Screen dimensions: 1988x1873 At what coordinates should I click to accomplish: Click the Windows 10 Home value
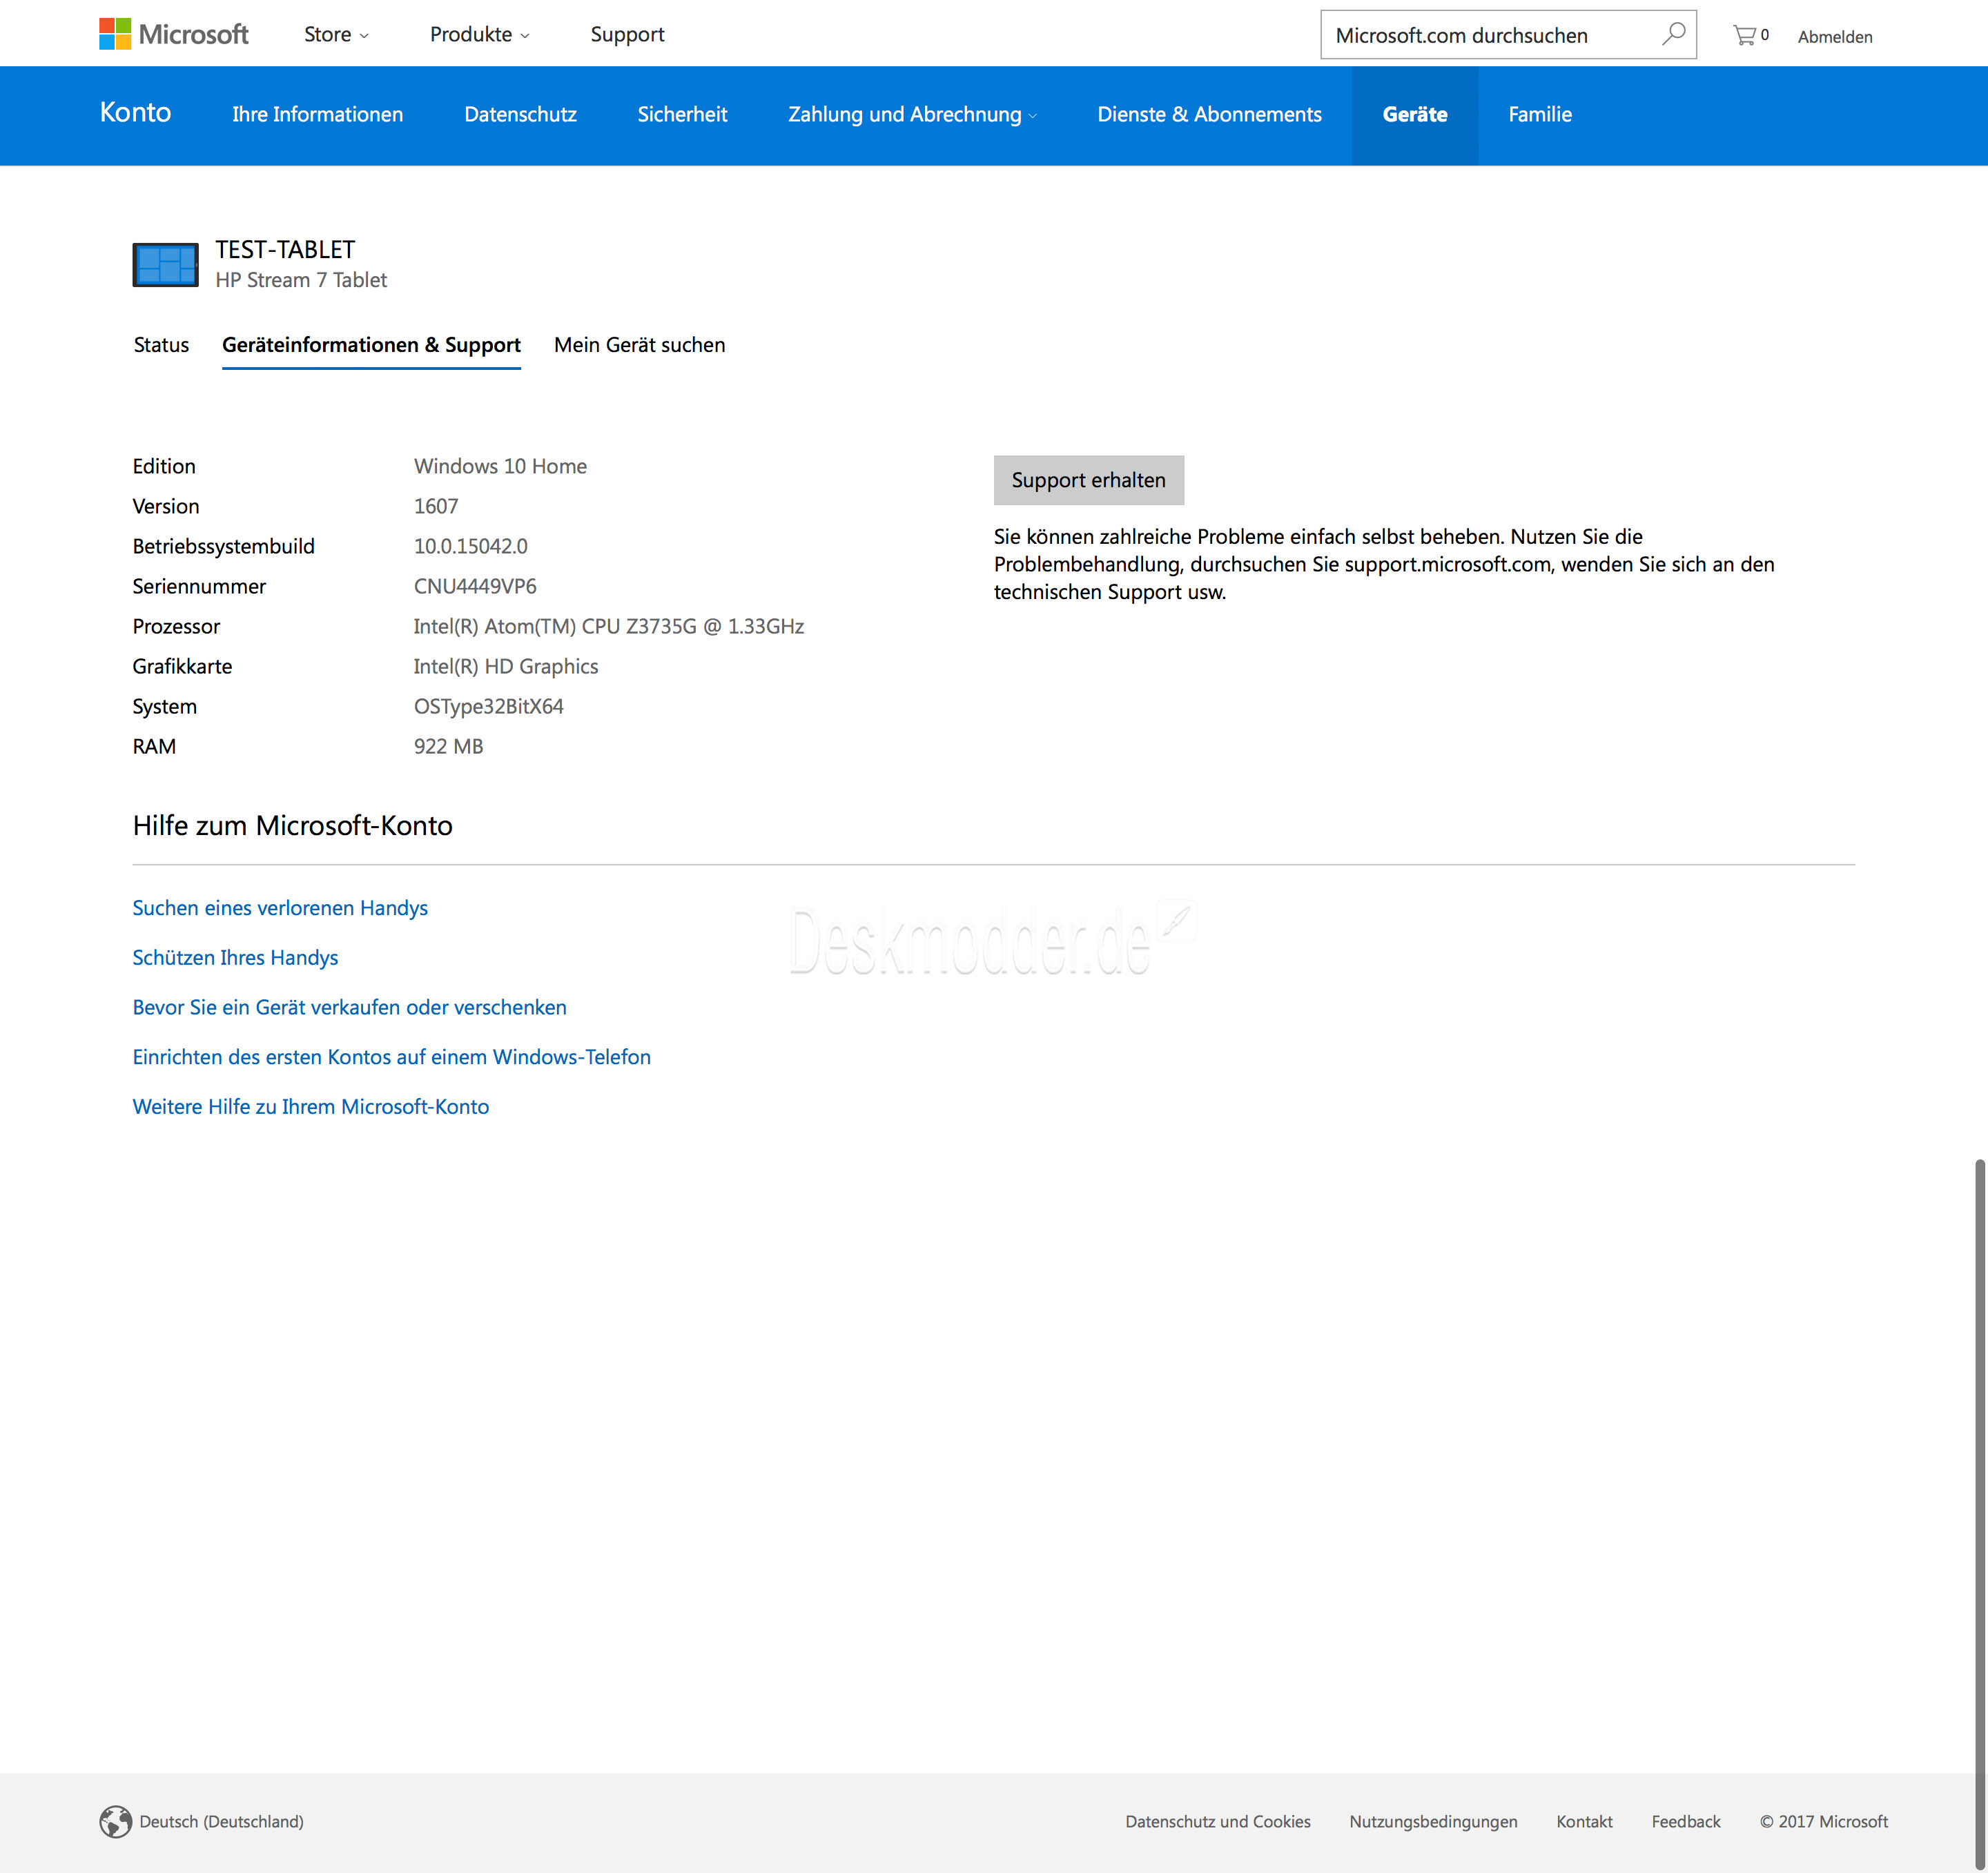tap(500, 466)
